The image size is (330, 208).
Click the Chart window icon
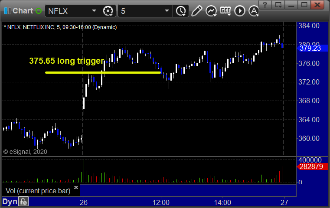pyautogui.click(x=7, y=11)
